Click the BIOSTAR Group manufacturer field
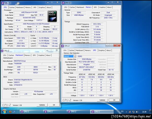 click(x=35, y=61)
